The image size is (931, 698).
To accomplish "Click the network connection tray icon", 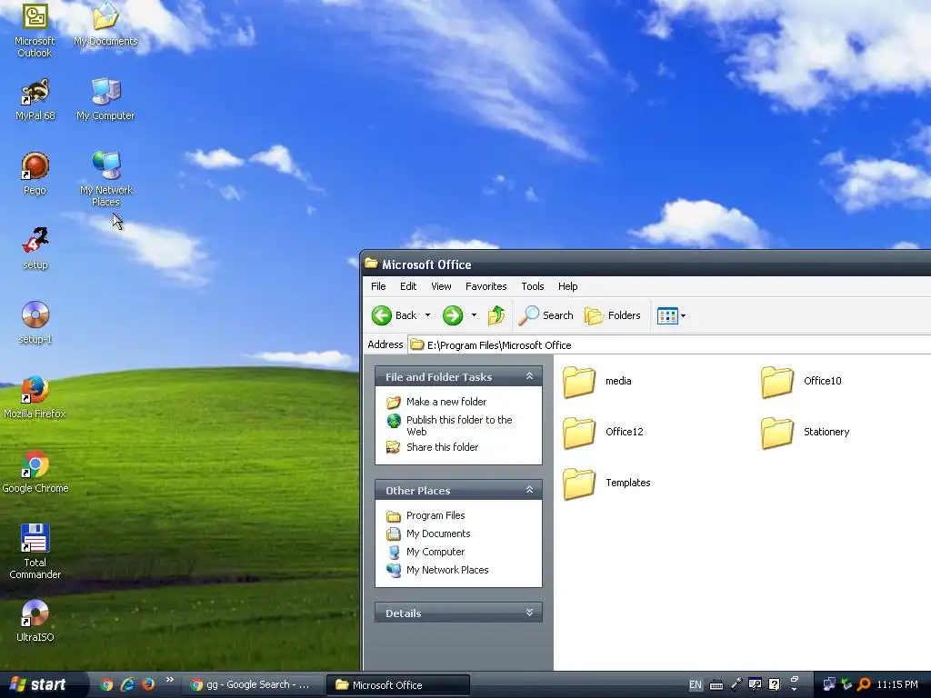I will pos(829,685).
